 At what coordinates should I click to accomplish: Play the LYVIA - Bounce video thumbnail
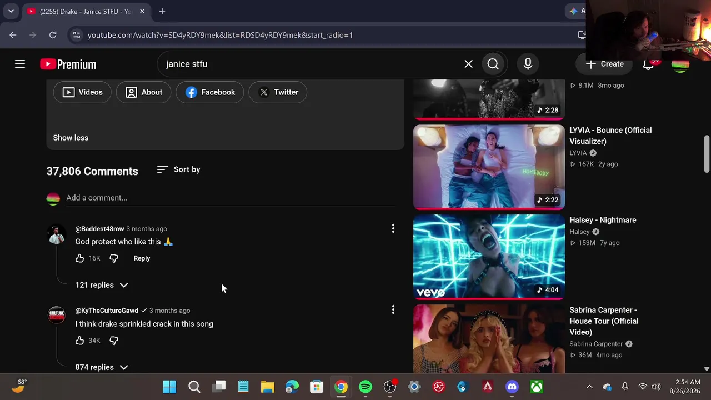coord(489,167)
